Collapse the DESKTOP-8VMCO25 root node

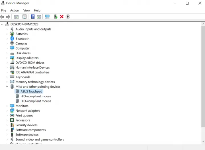point(2,24)
